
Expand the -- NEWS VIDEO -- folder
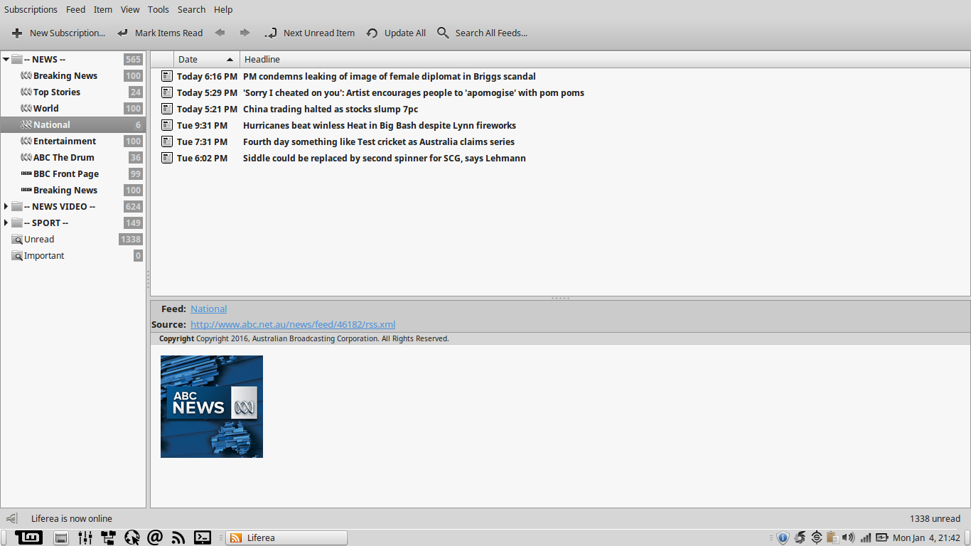click(x=6, y=206)
